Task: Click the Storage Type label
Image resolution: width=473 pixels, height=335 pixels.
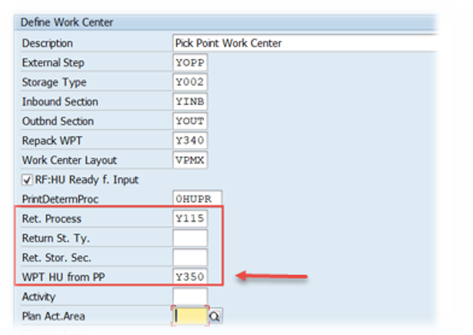Action: coord(54,82)
